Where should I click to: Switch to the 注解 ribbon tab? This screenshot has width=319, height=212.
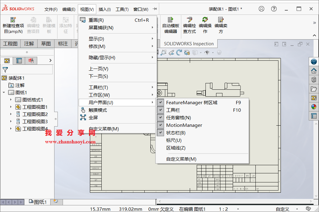point(29,44)
